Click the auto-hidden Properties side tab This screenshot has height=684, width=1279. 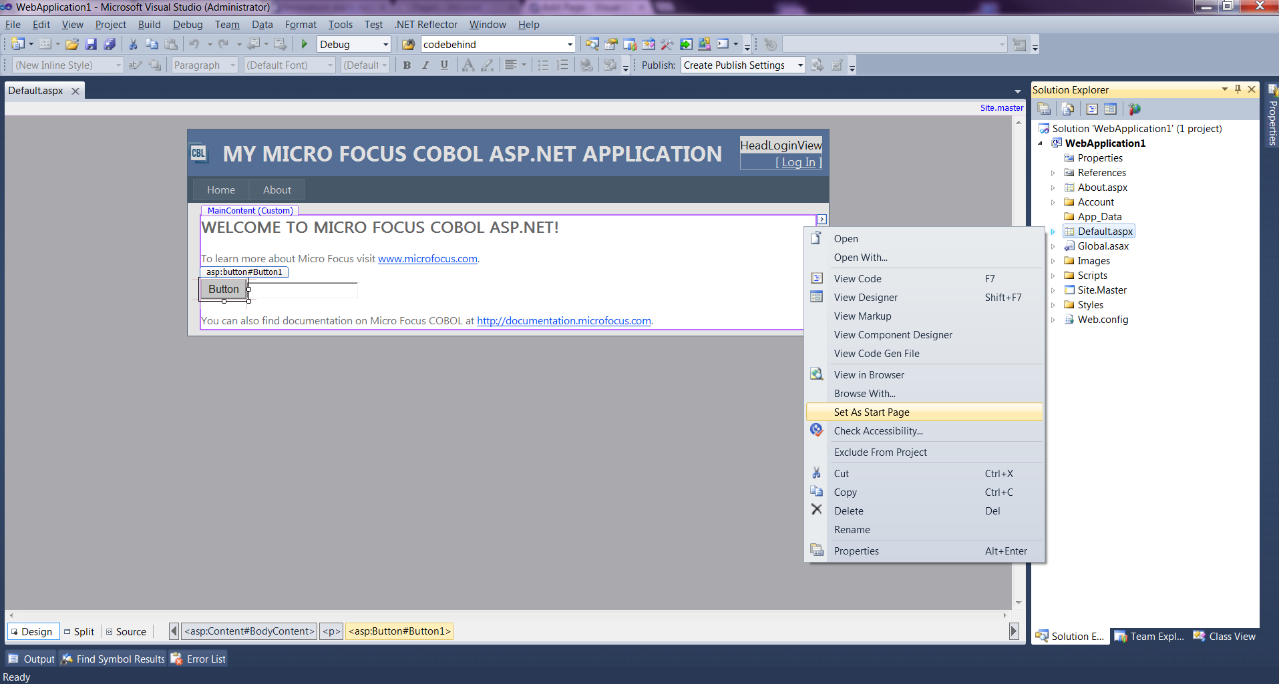(x=1272, y=115)
